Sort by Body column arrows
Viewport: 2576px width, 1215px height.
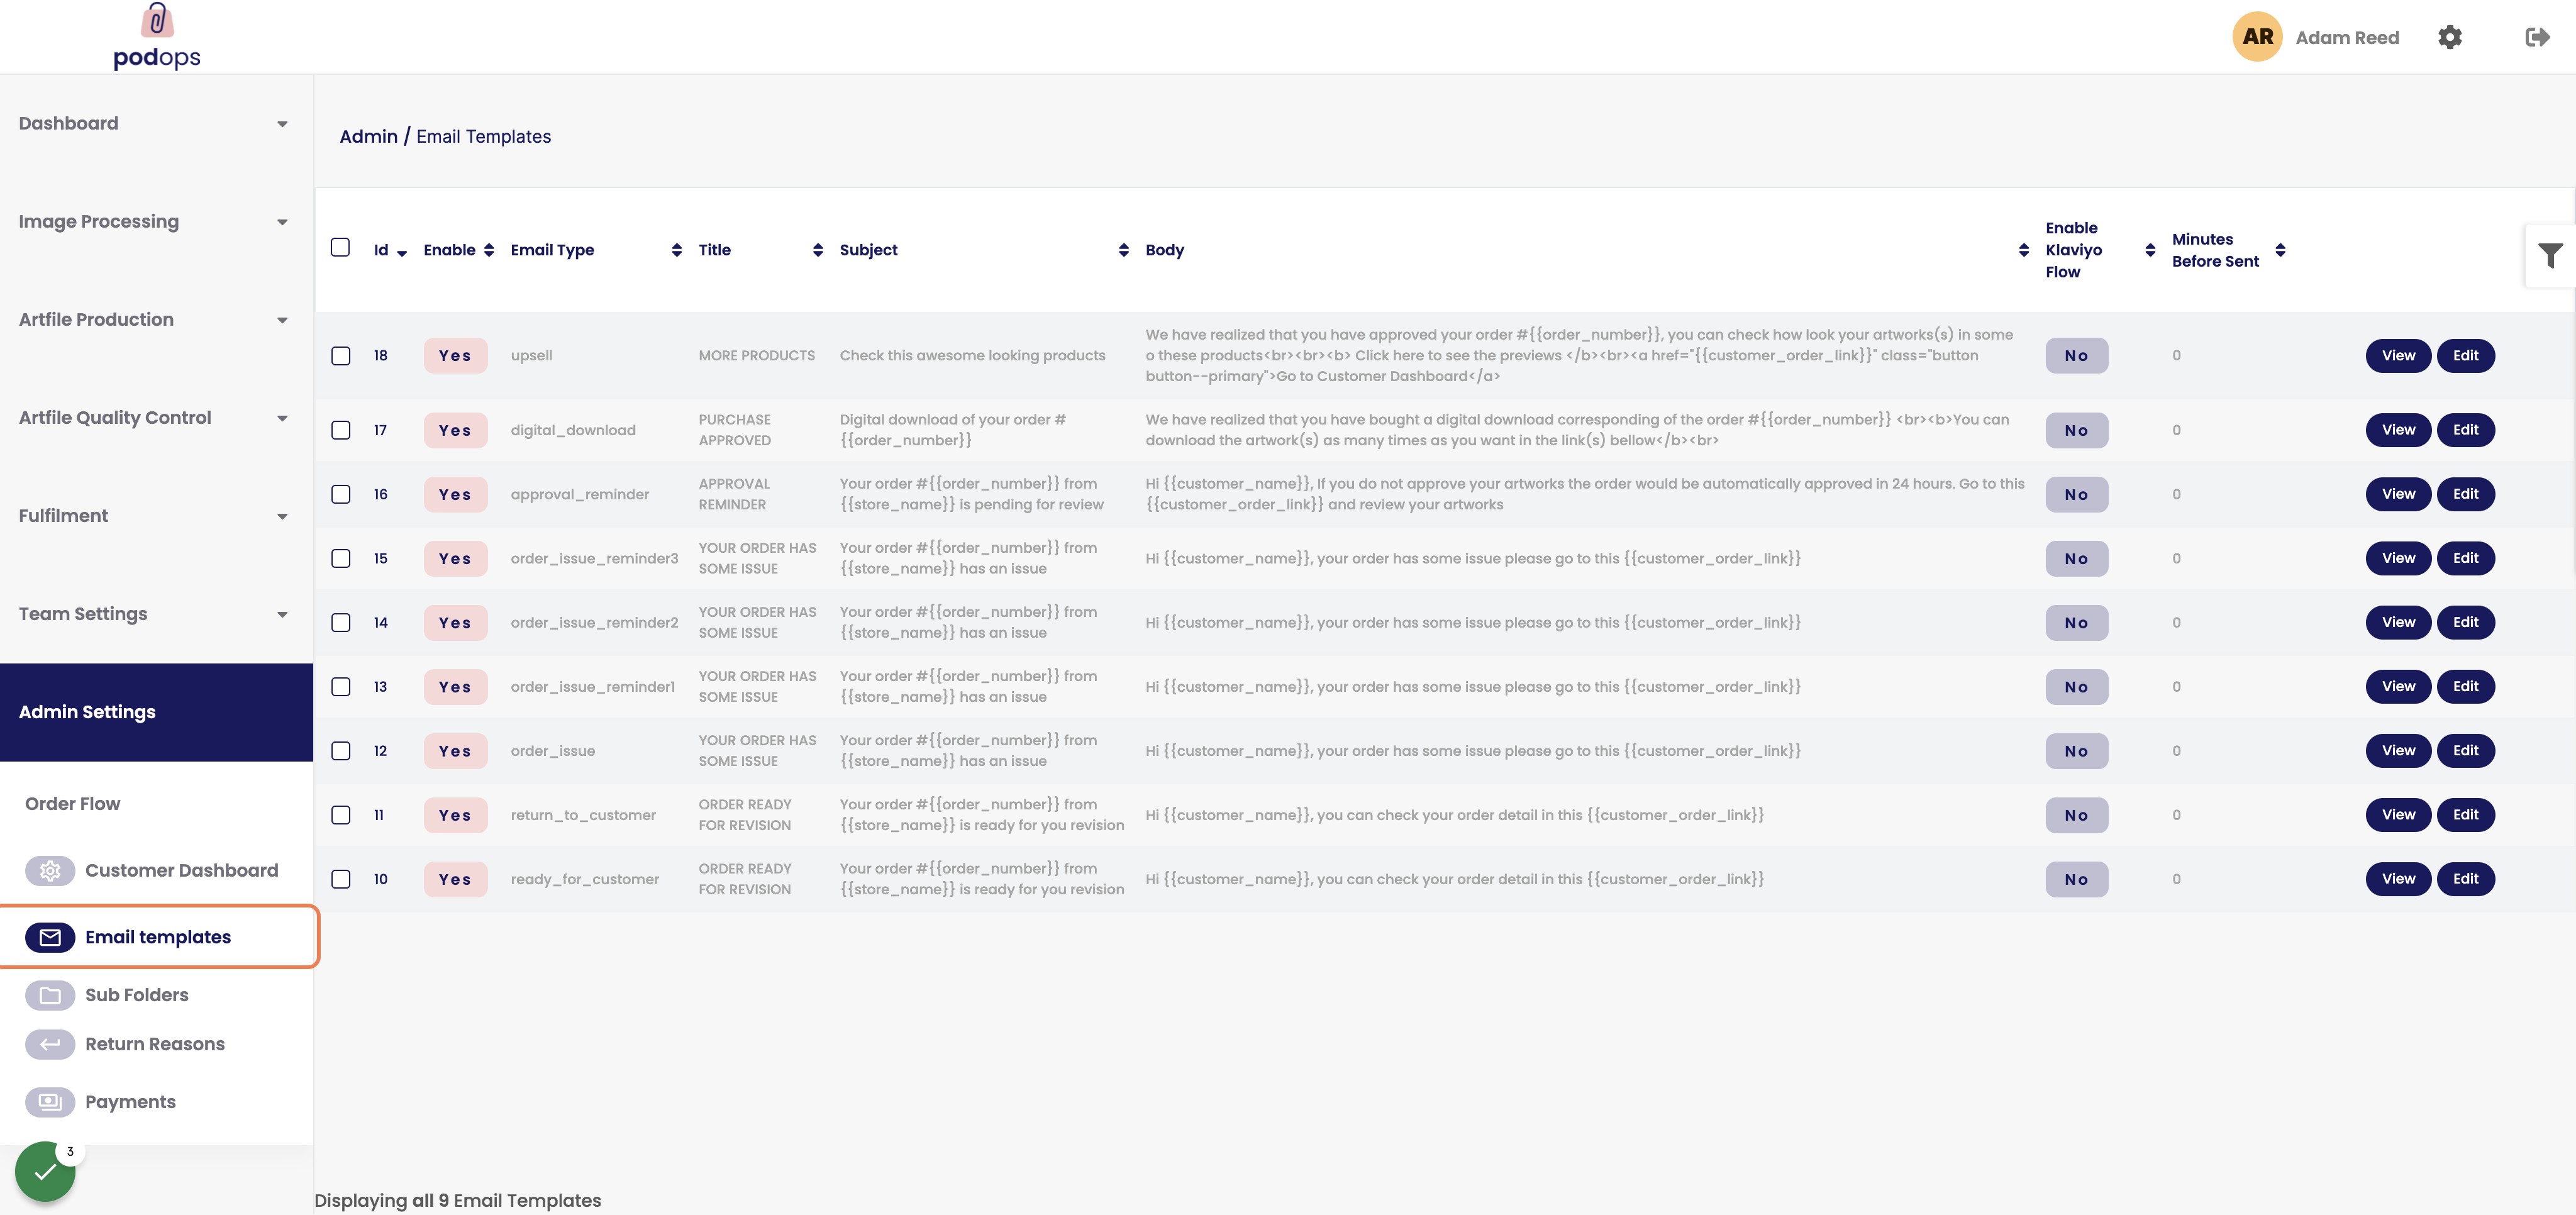click(2024, 250)
